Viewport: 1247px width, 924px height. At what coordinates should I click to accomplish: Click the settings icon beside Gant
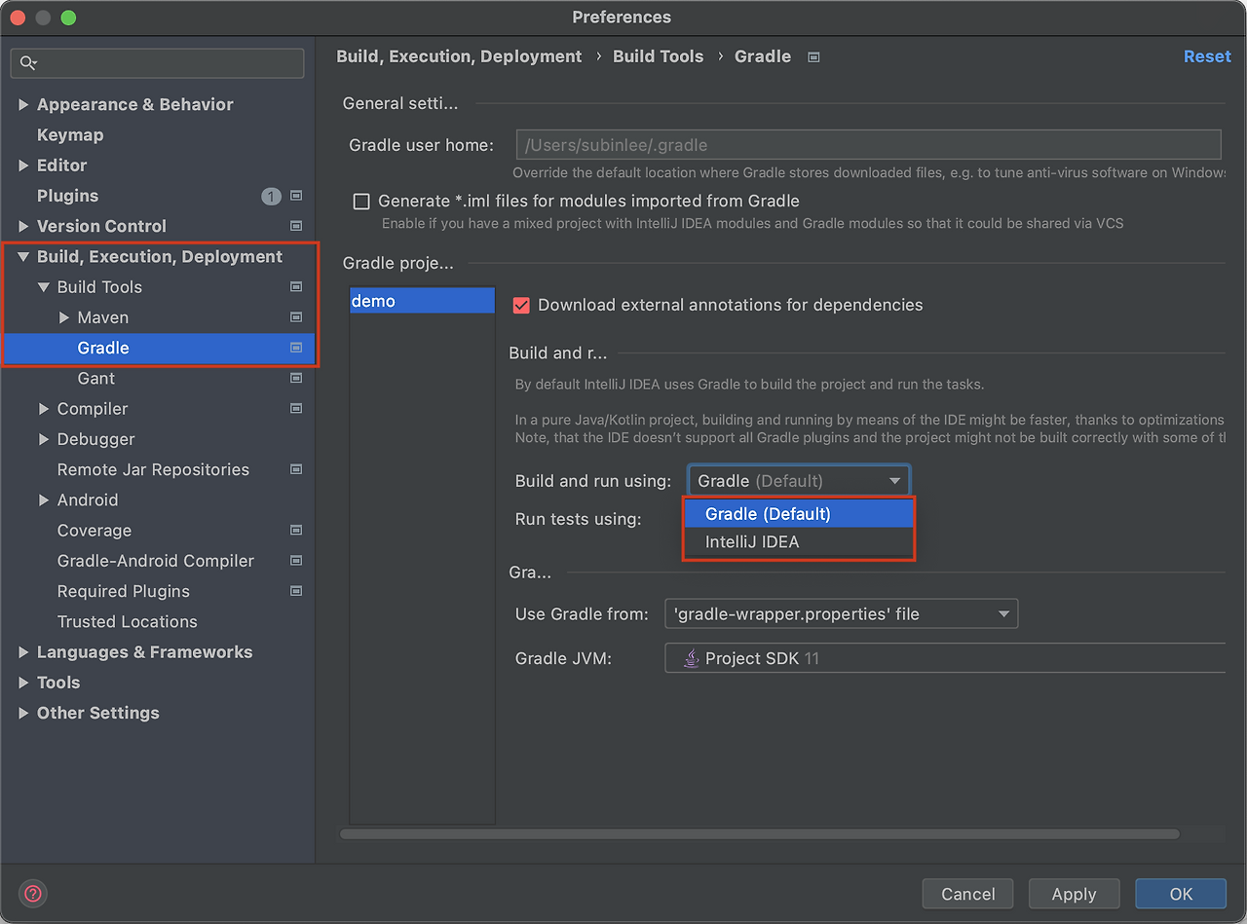pyautogui.click(x=295, y=378)
